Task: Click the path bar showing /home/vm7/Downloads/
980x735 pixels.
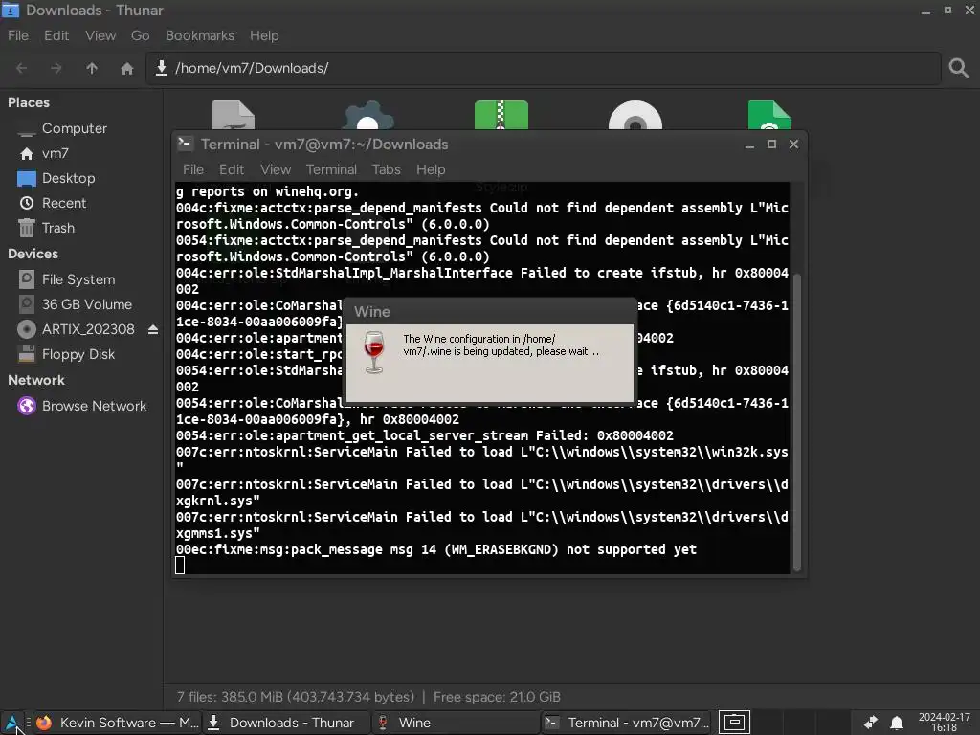Action: point(544,68)
